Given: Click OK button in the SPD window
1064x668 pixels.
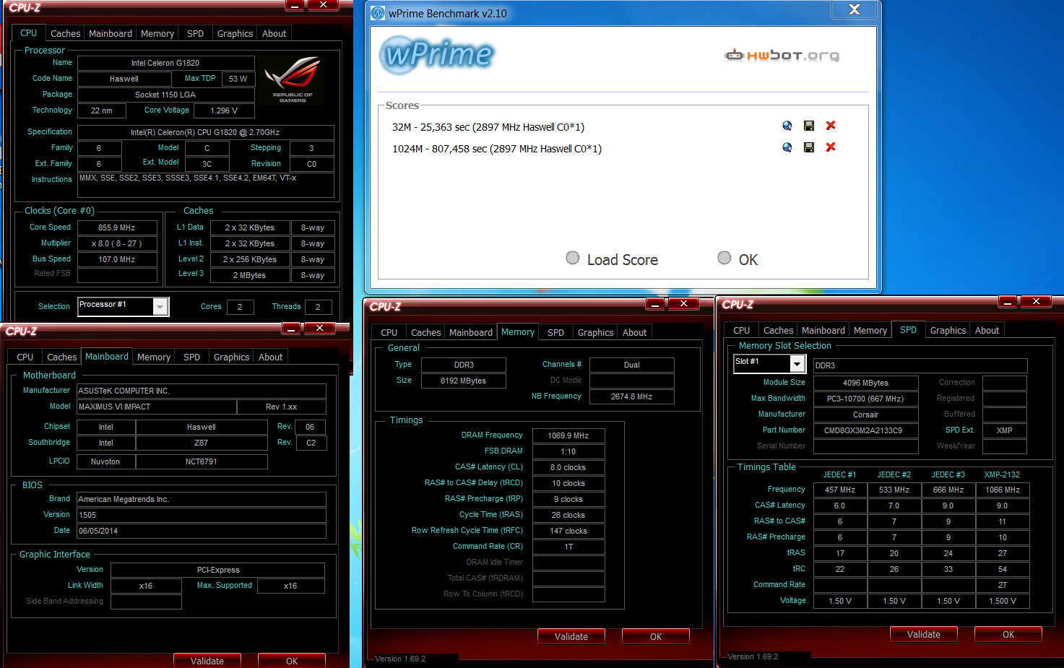Looking at the screenshot, I should click(x=1008, y=635).
